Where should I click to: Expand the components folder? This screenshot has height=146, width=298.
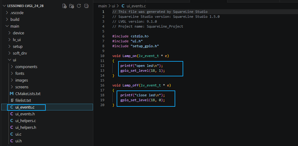pos(12,67)
